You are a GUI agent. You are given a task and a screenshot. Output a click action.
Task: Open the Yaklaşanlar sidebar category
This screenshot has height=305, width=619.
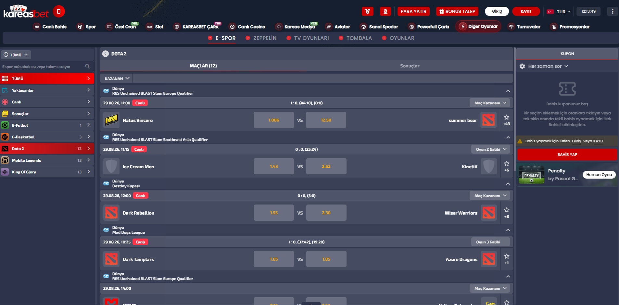point(47,90)
